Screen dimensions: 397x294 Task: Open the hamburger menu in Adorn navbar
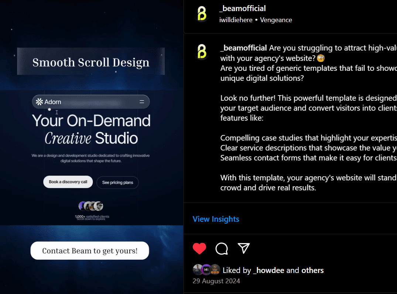pyautogui.click(x=142, y=102)
